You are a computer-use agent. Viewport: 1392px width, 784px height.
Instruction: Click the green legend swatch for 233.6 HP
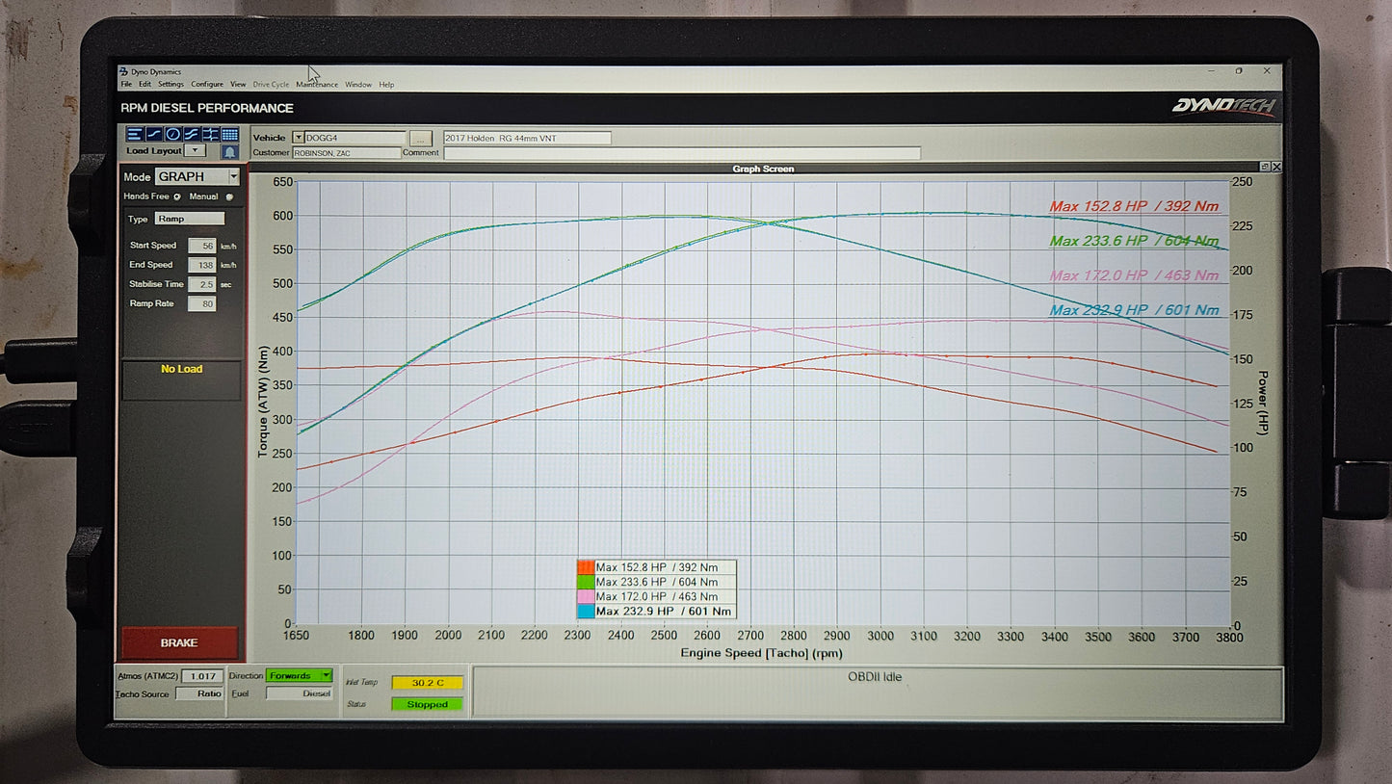pyautogui.click(x=584, y=582)
